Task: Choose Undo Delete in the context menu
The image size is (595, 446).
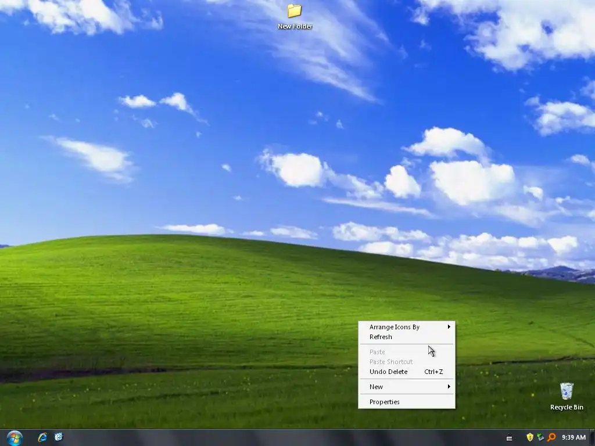Action: coord(406,372)
